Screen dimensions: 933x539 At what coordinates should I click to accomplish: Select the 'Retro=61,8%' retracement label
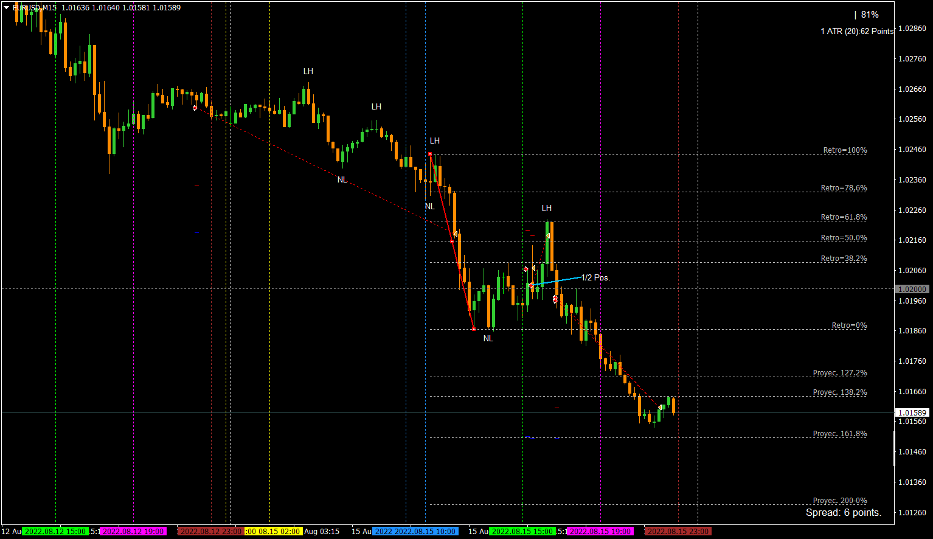click(x=844, y=217)
